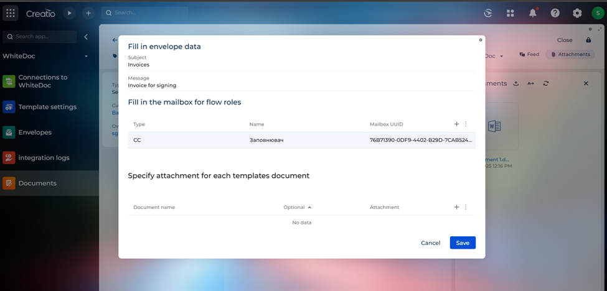Select the CC type cell

point(137,141)
